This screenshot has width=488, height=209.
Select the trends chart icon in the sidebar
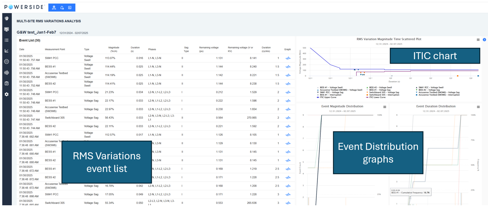(6, 51)
